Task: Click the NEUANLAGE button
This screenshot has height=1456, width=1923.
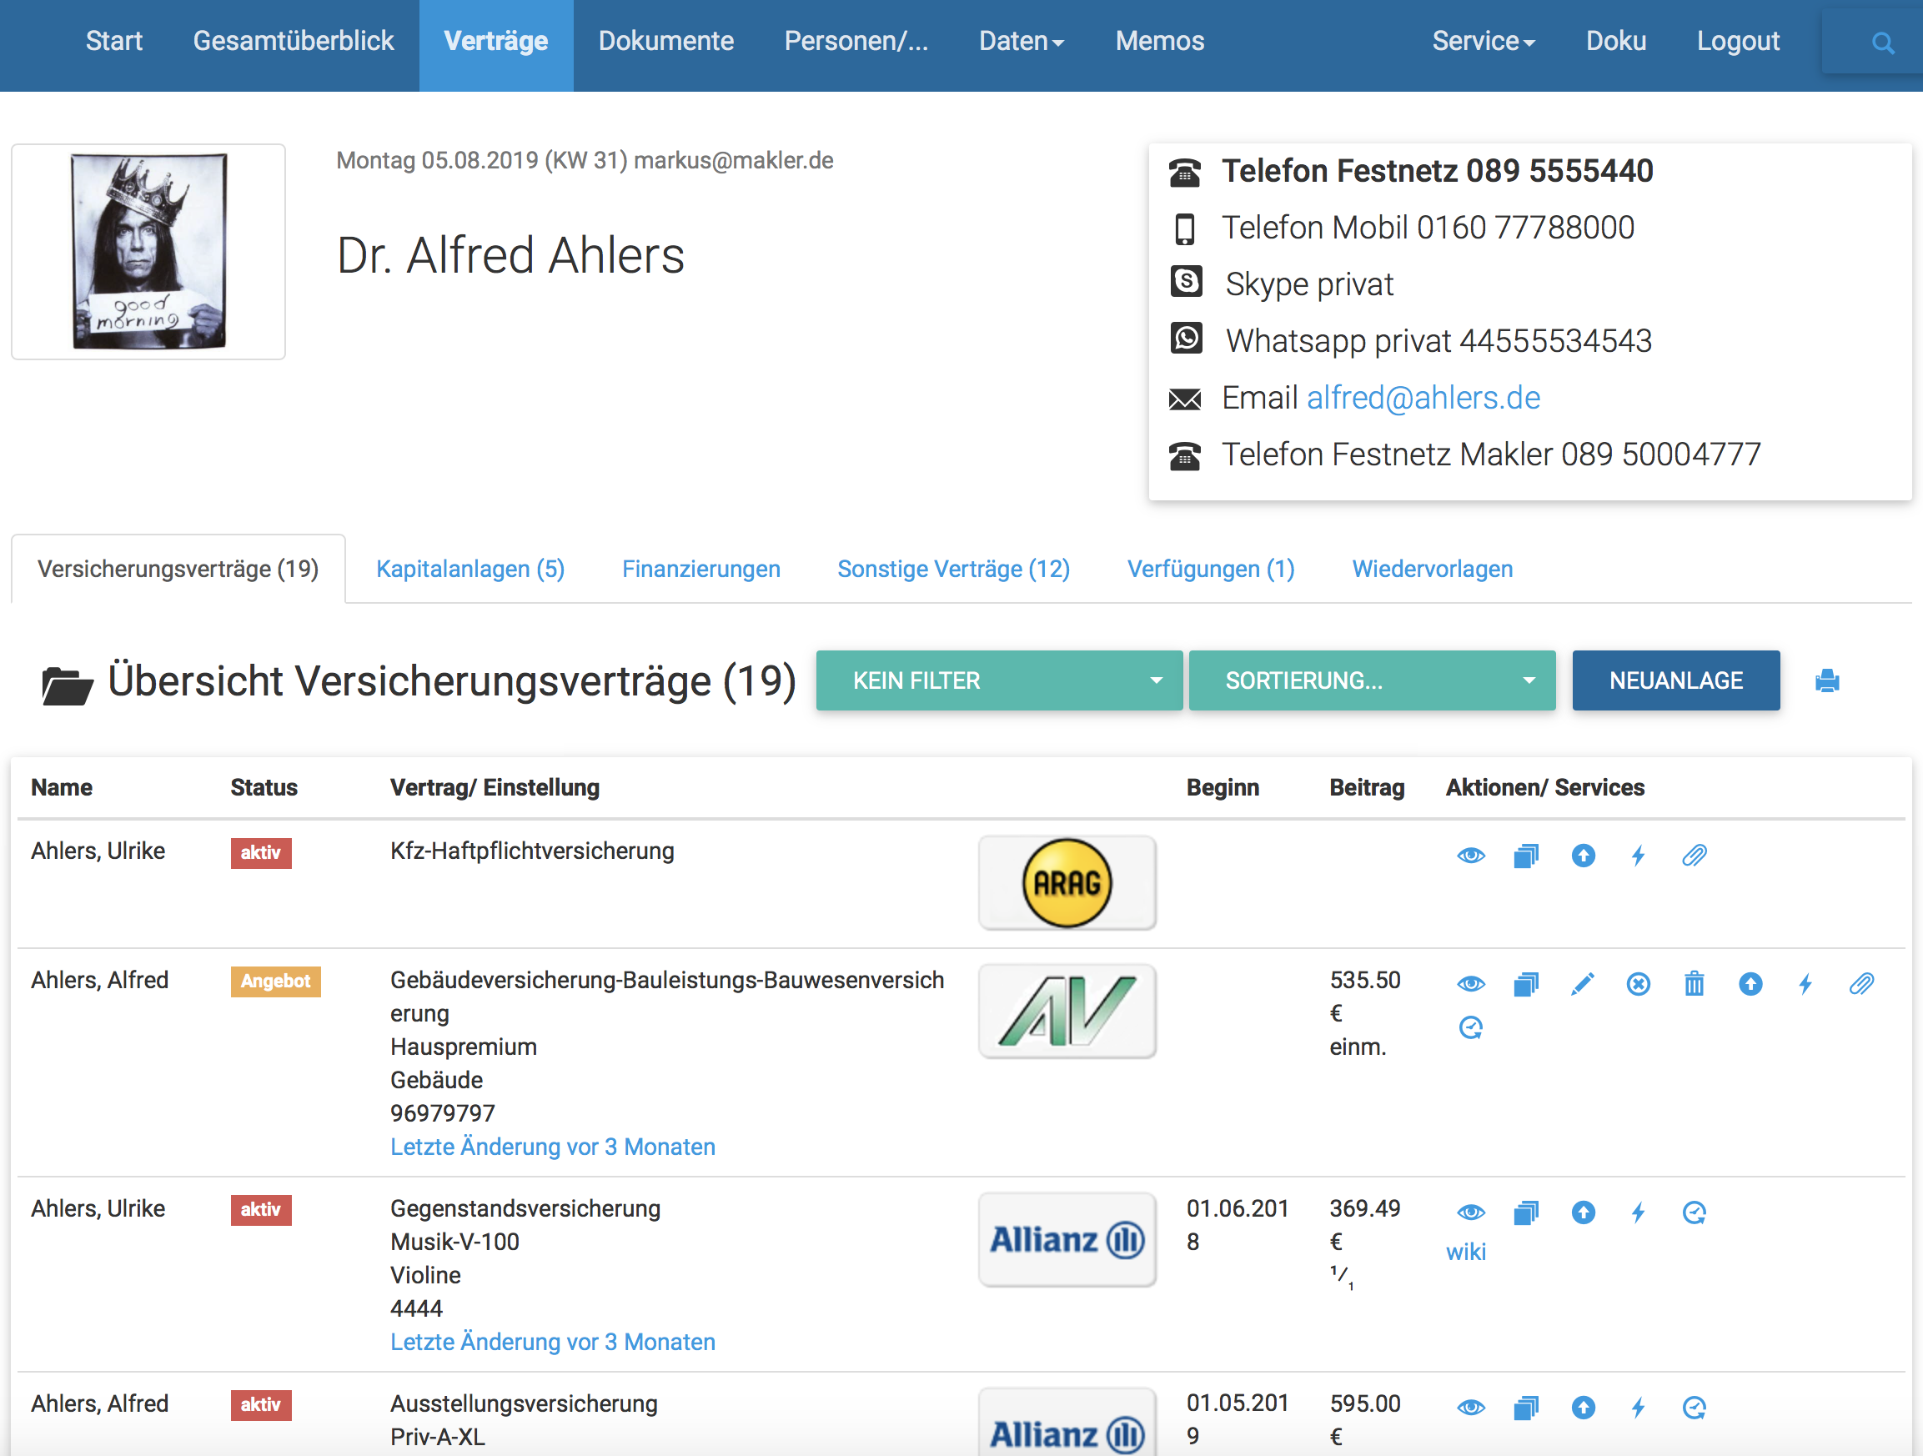Action: tap(1675, 680)
